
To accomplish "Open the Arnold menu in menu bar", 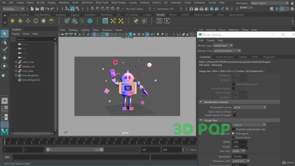I will [212, 3].
